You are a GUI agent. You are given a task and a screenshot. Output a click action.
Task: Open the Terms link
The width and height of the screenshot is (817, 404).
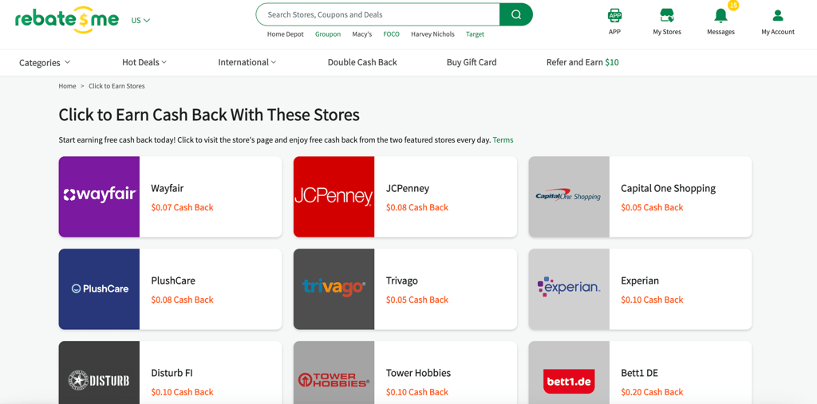click(x=503, y=140)
